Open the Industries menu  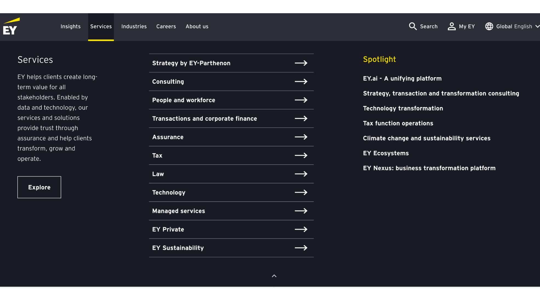134,26
